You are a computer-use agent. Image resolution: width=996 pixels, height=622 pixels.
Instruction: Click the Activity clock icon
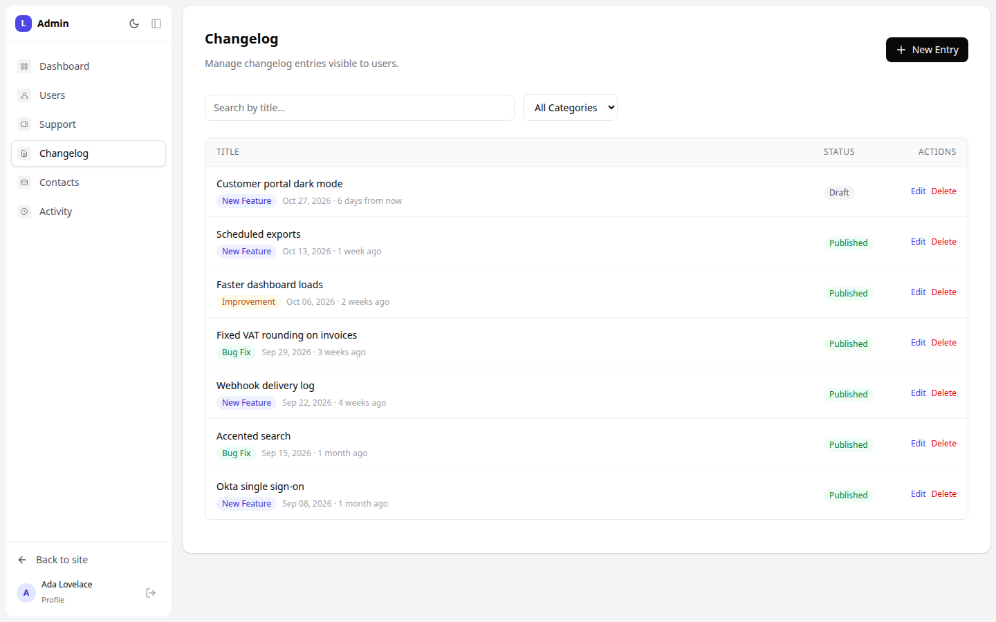24,211
